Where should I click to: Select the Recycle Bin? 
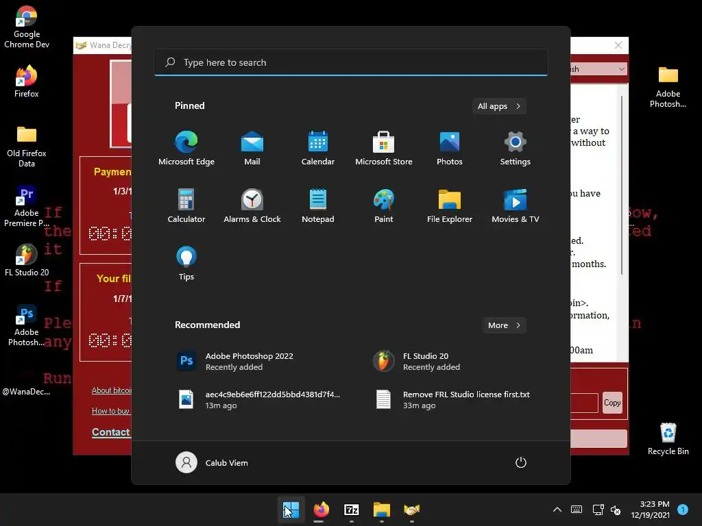[x=668, y=439]
